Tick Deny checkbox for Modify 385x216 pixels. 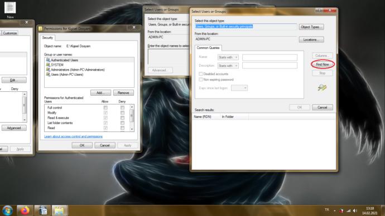pos(122,112)
